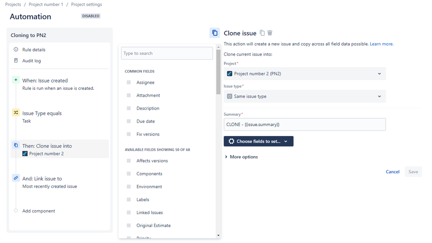Screen dimensions: 432x243
Task: Open Rule details section
Action: pyautogui.click(x=34, y=50)
